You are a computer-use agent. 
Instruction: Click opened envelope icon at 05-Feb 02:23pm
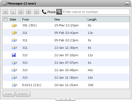(14, 40)
